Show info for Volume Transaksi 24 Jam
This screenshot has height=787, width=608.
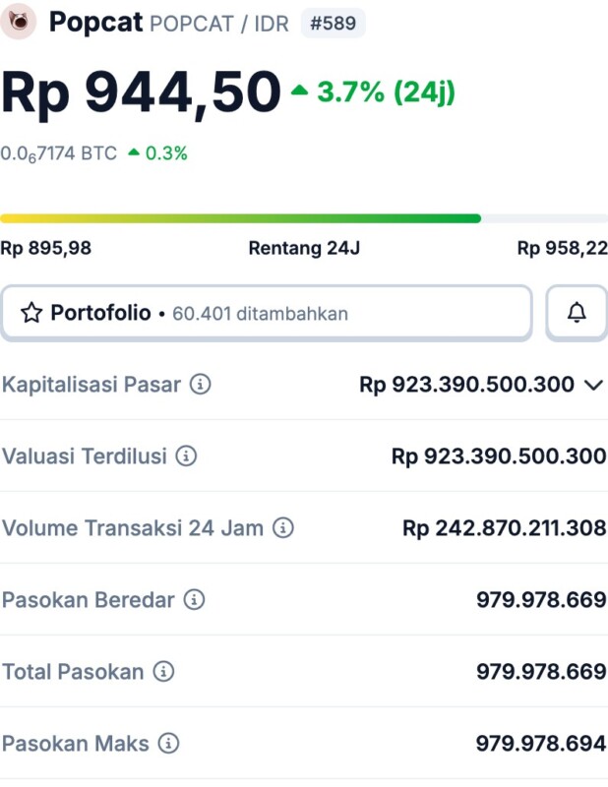282,528
